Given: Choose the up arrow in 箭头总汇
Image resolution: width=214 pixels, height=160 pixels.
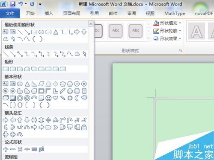Looking at the screenshot, I should [20, 120].
